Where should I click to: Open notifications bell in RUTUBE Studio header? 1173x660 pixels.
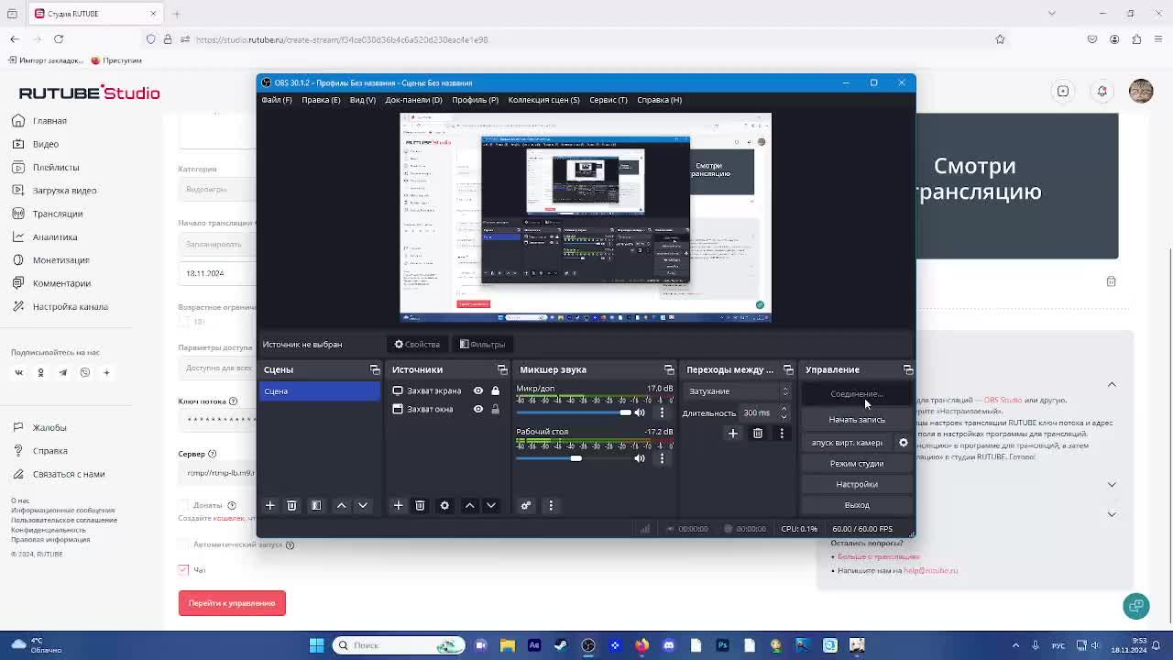point(1102,91)
